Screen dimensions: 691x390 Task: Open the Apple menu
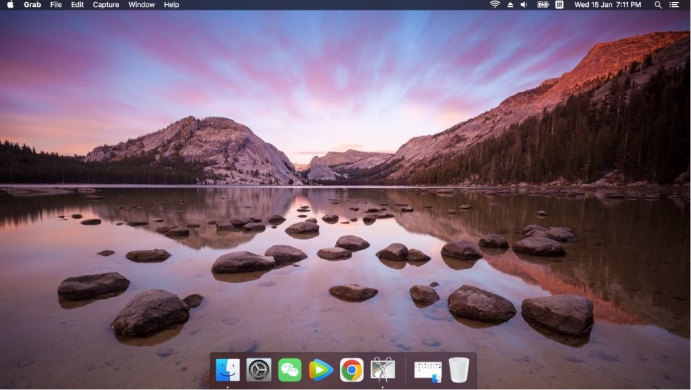coord(10,4)
